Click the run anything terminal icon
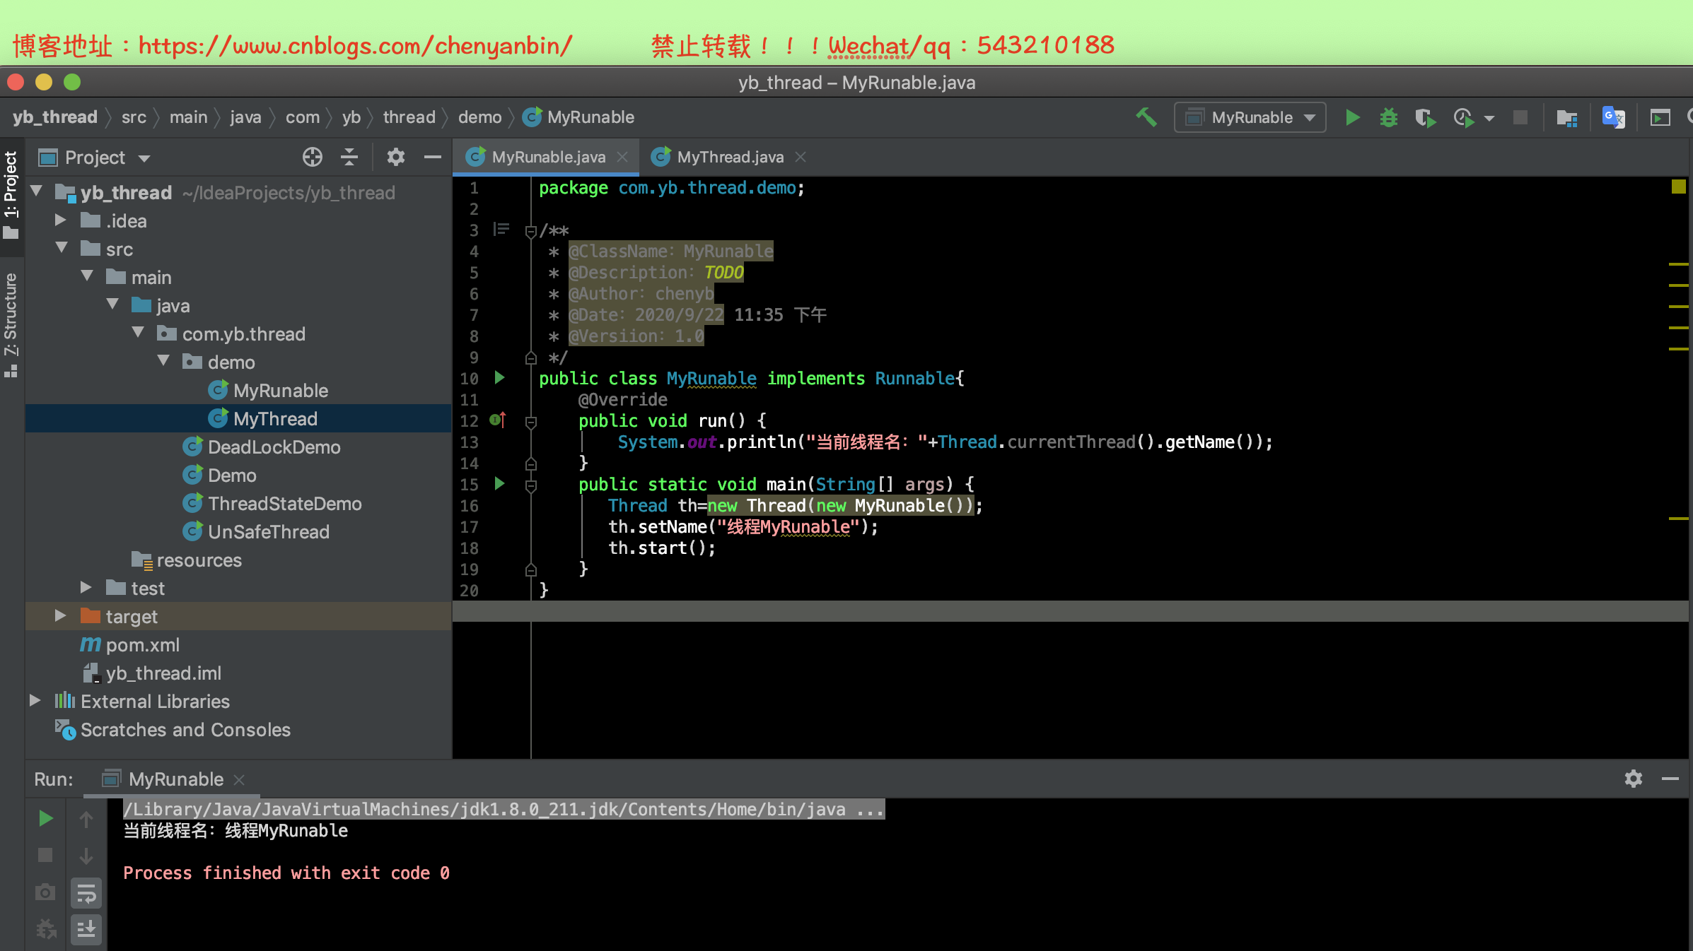Screen dimensions: 1693x951 coord(1660,117)
